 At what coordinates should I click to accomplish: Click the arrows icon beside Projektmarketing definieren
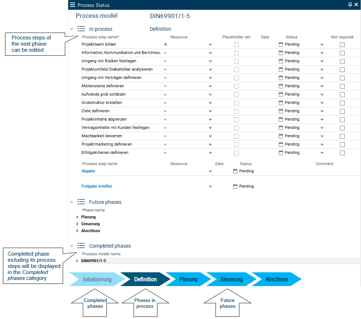[165, 144]
